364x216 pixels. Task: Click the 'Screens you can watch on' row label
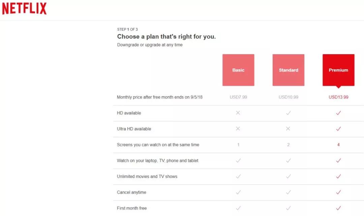click(158, 145)
